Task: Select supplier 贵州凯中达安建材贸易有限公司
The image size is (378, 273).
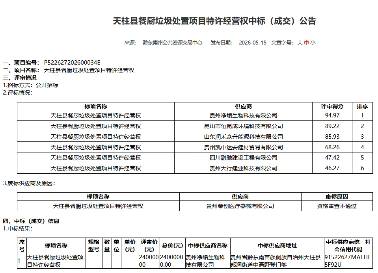Action: pos(244,147)
